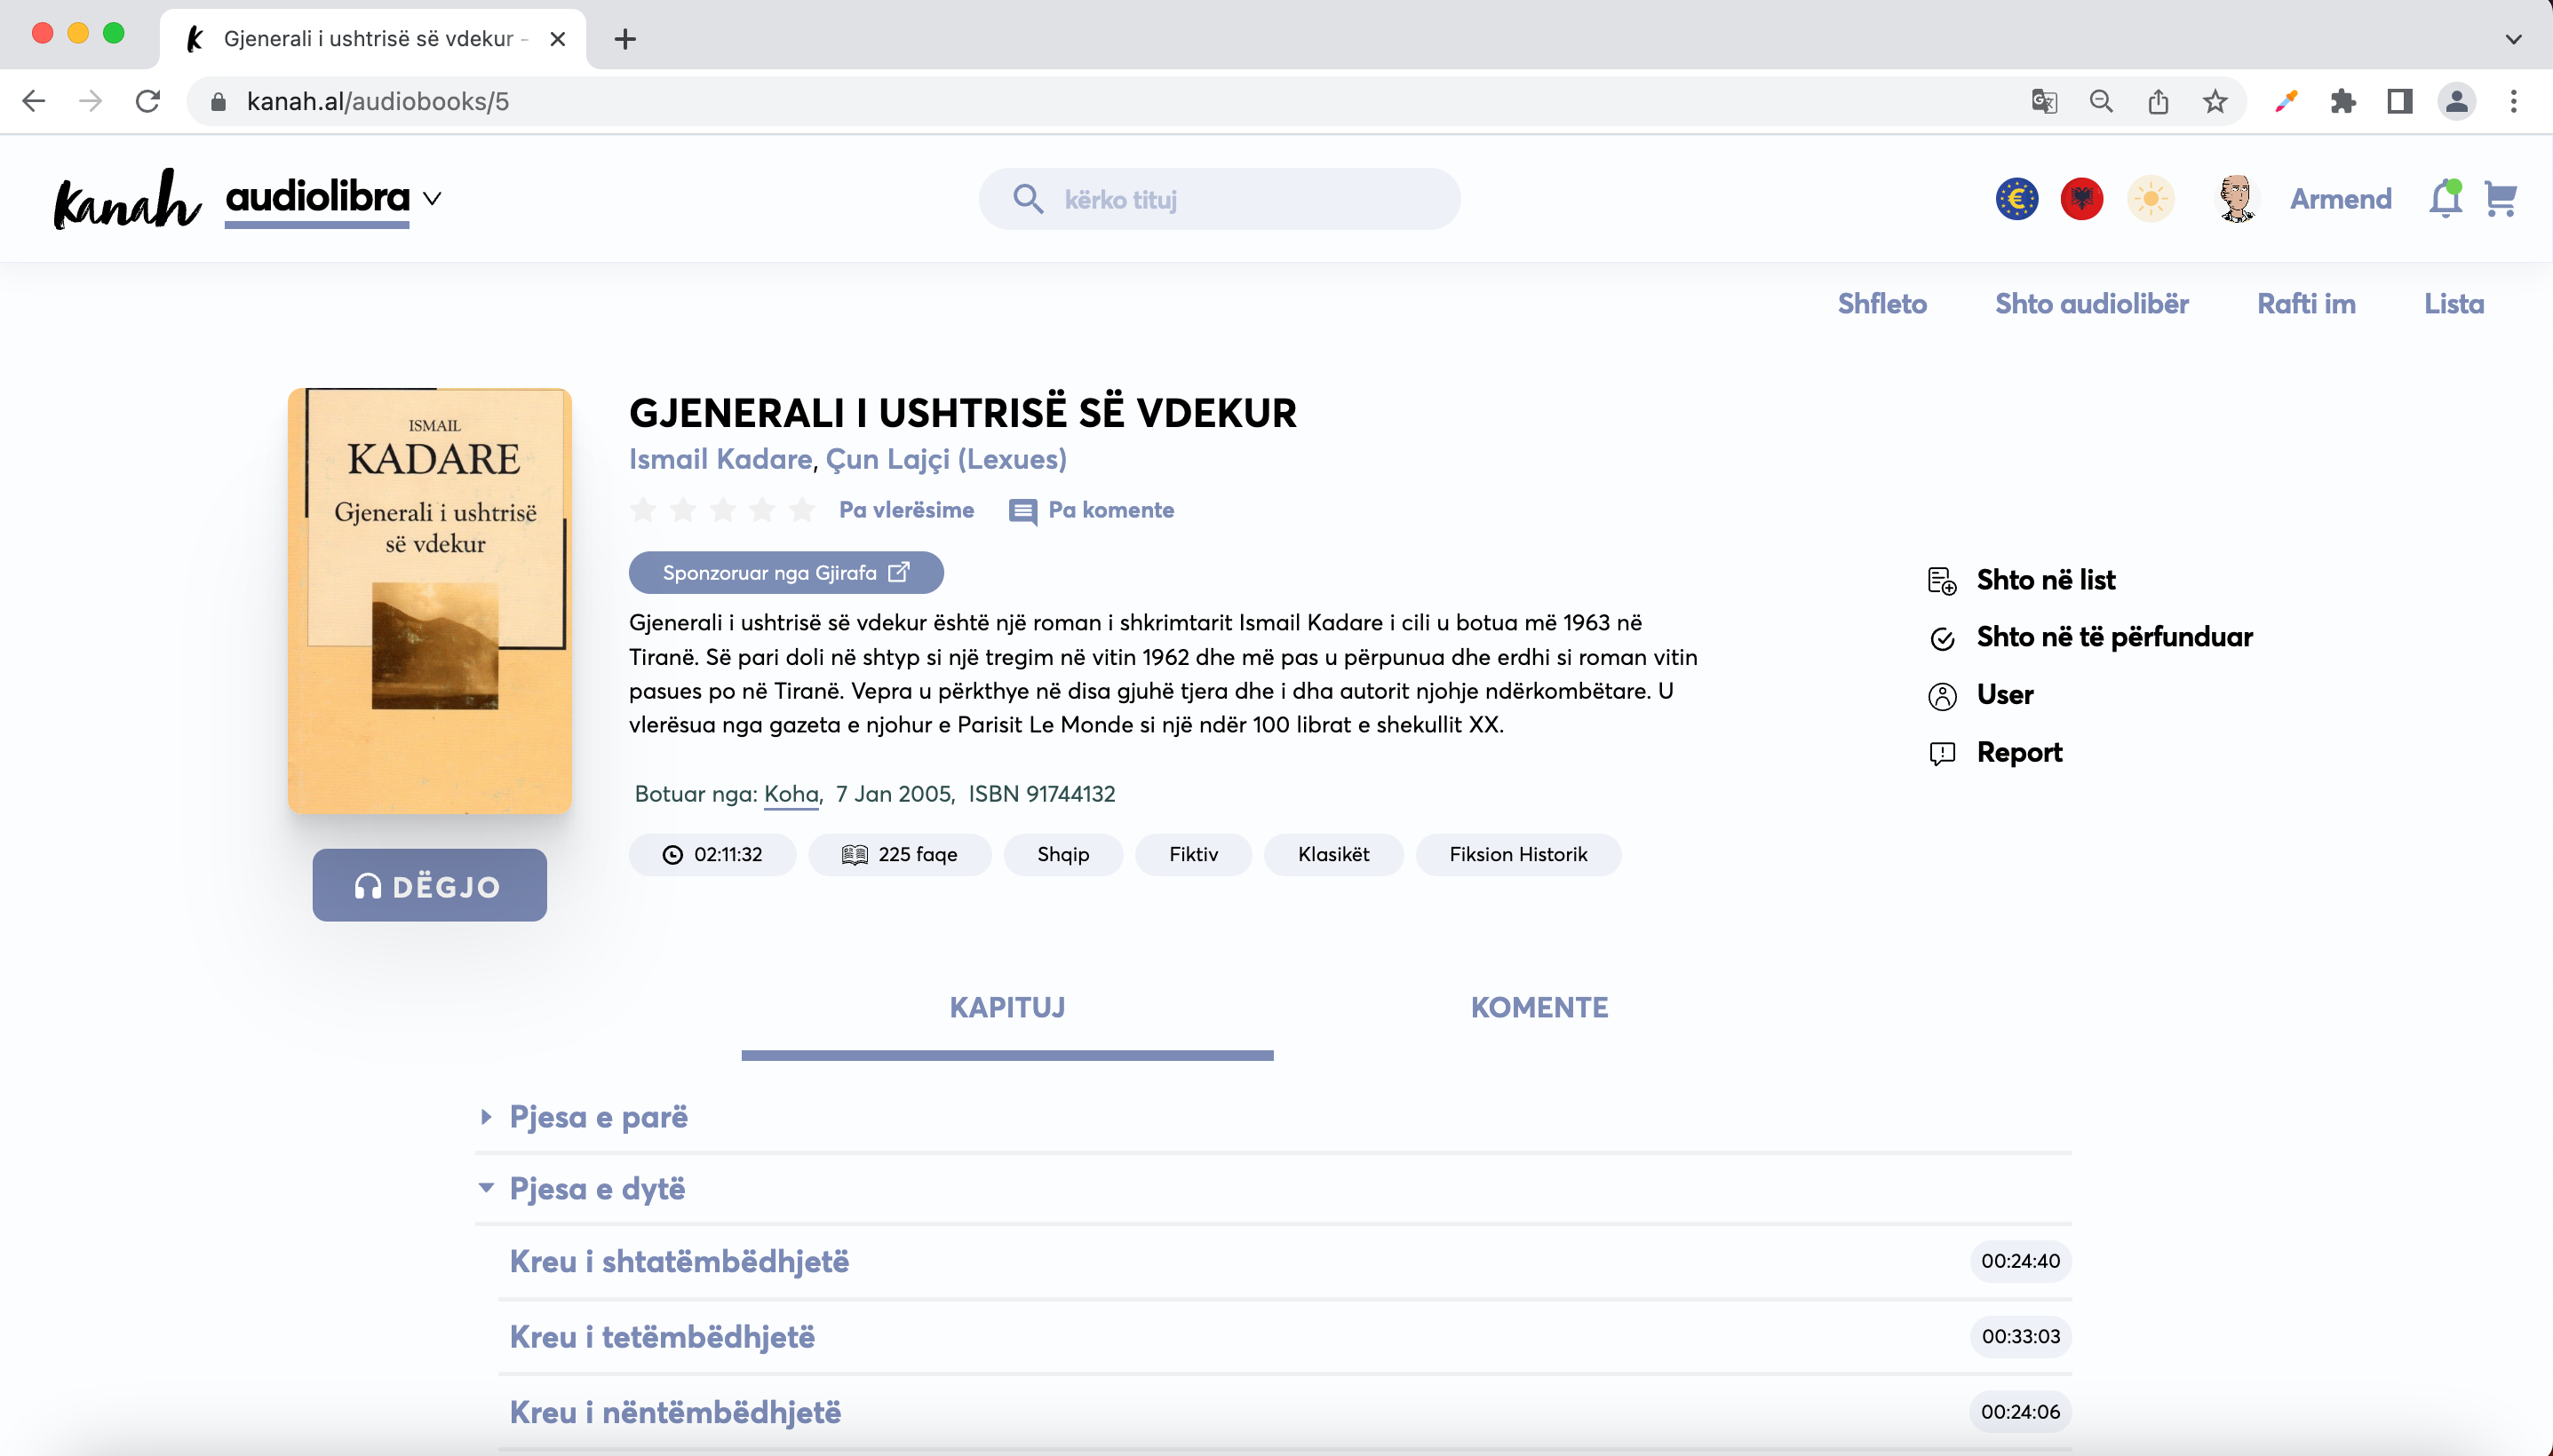
Task: Click the User option icon
Action: (x=1942, y=696)
